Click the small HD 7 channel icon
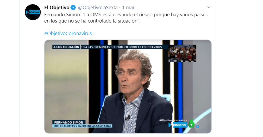Viewport: 263px width, 137px height. click(198, 126)
